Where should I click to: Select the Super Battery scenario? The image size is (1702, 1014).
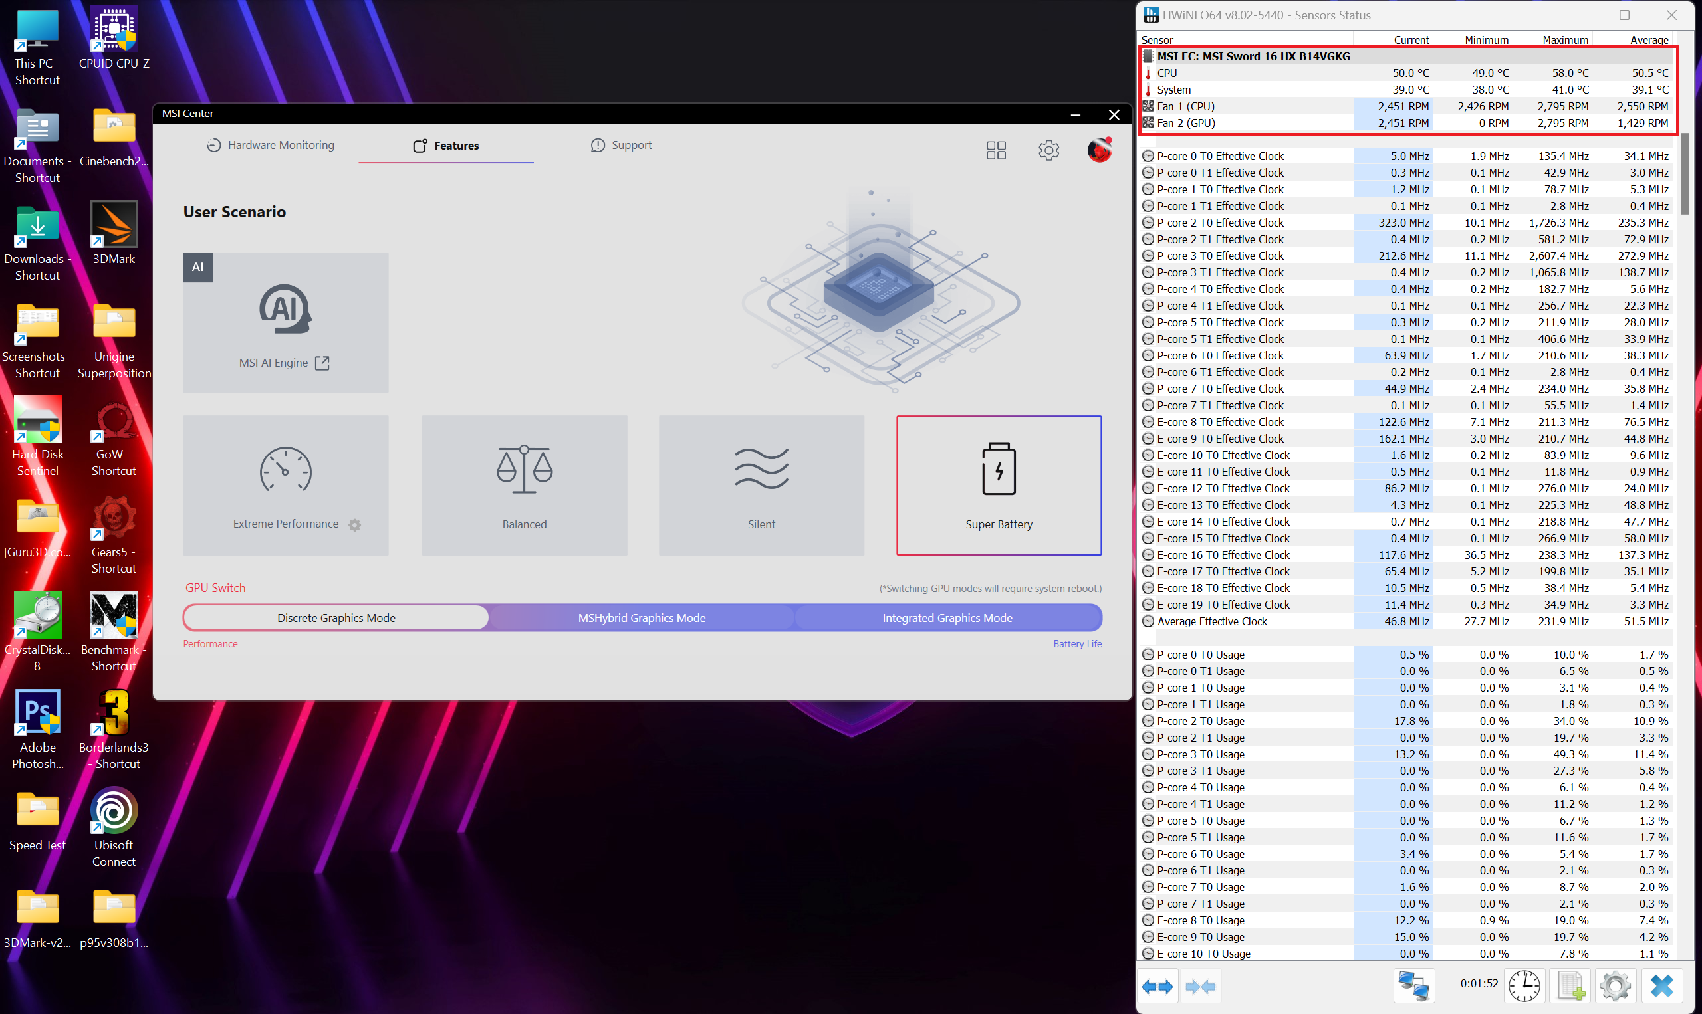tap(999, 485)
